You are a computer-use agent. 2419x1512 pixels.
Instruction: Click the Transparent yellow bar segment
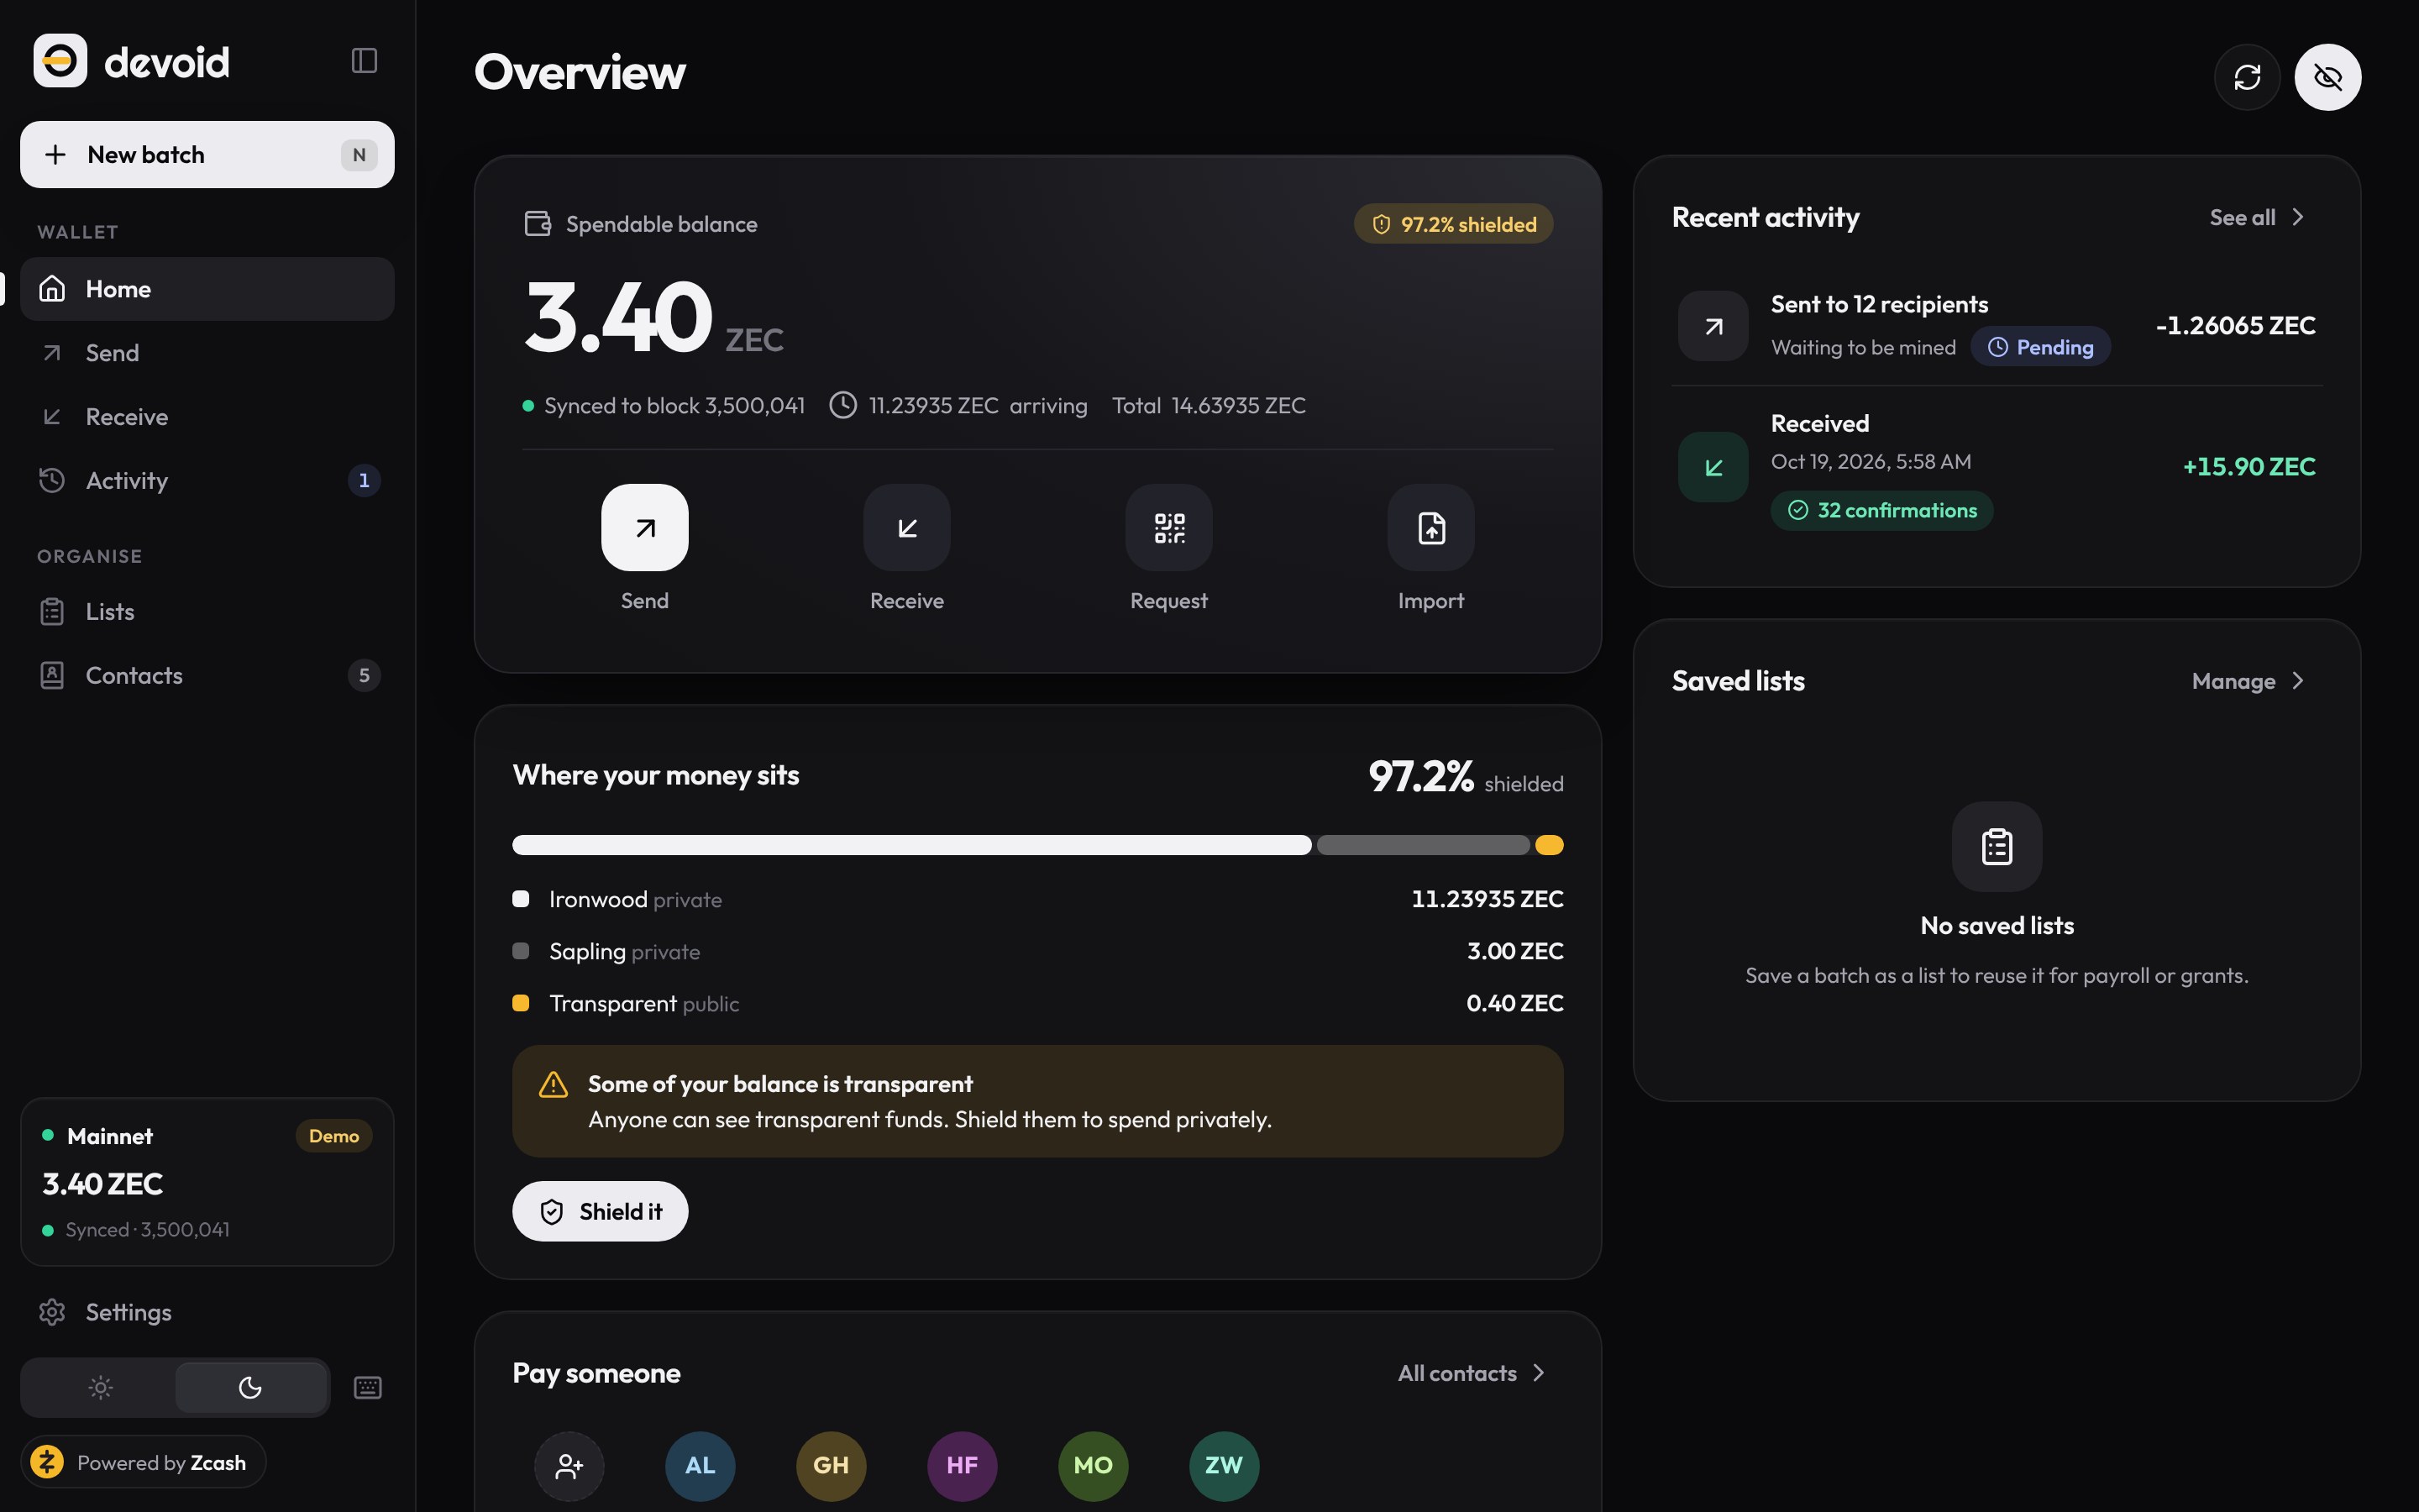point(1550,845)
